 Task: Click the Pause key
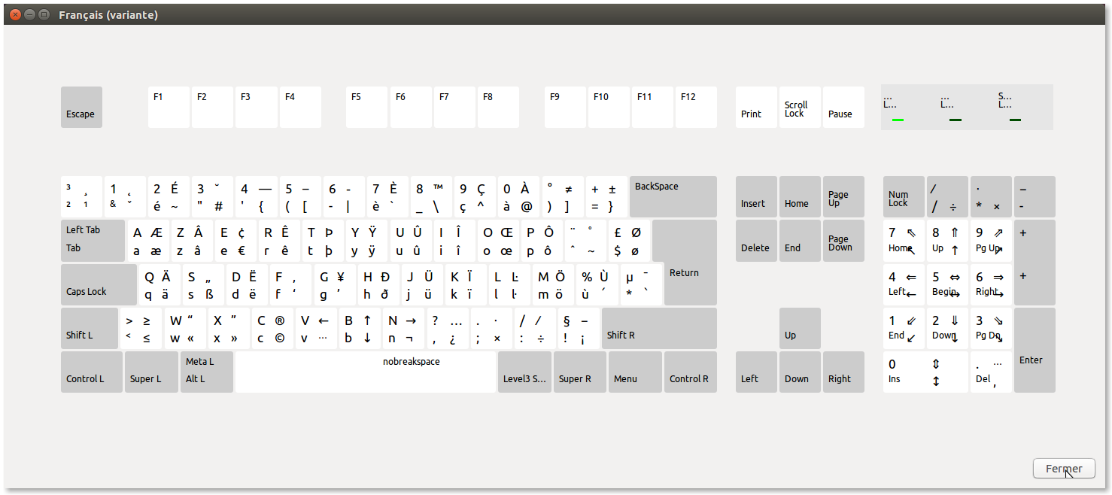843,107
